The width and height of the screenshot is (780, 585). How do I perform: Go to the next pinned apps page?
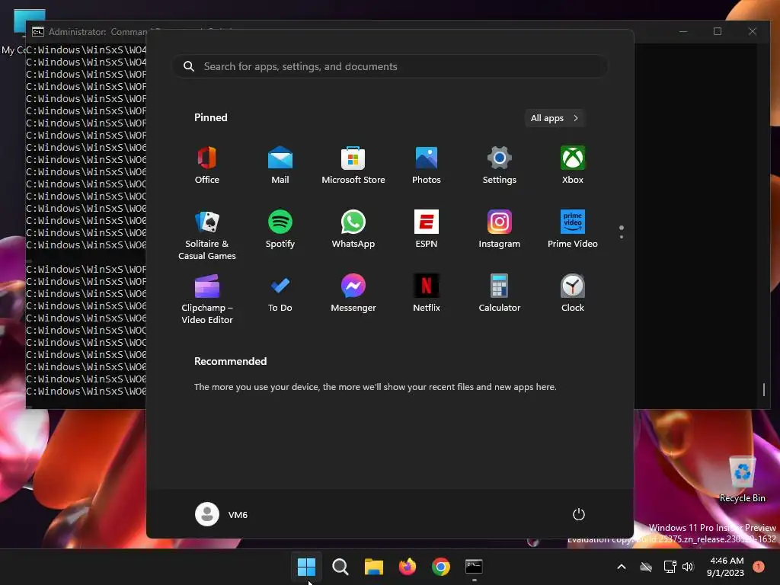click(x=622, y=237)
